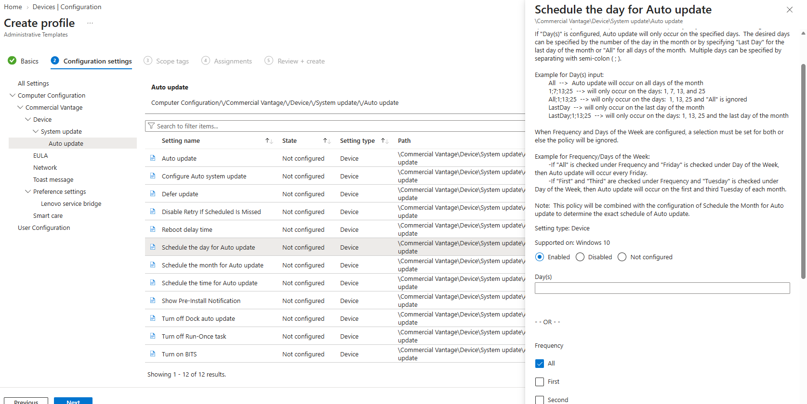This screenshot has height=404, width=807.
Task: Open Turn off Dock auto update setting
Action: [198, 319]
